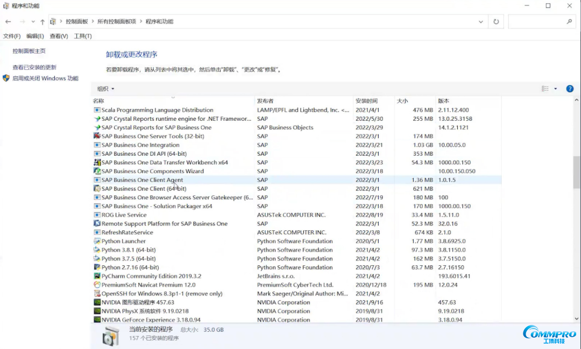Viewport: 581px width, 349px height.
Task: Click the Python 3.8.1 (64-bit) icon
Action: pos(97,250)
